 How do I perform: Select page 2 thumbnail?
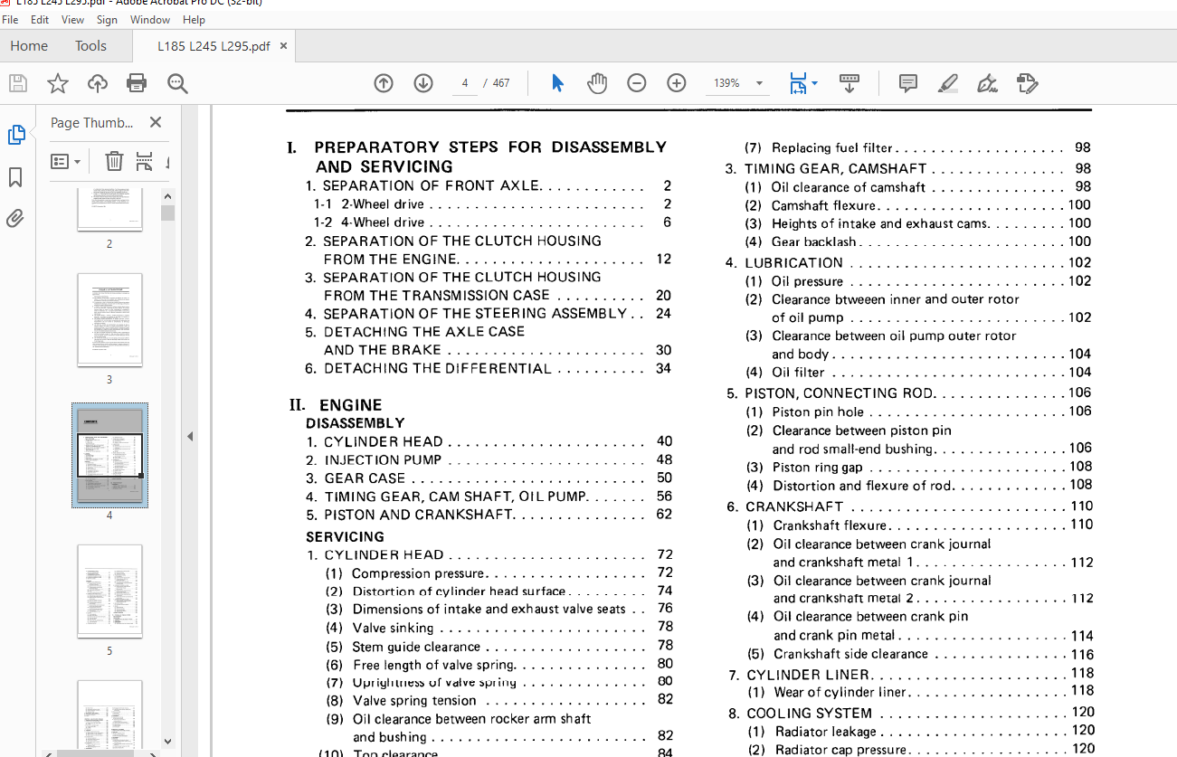(x=109, y=210)
